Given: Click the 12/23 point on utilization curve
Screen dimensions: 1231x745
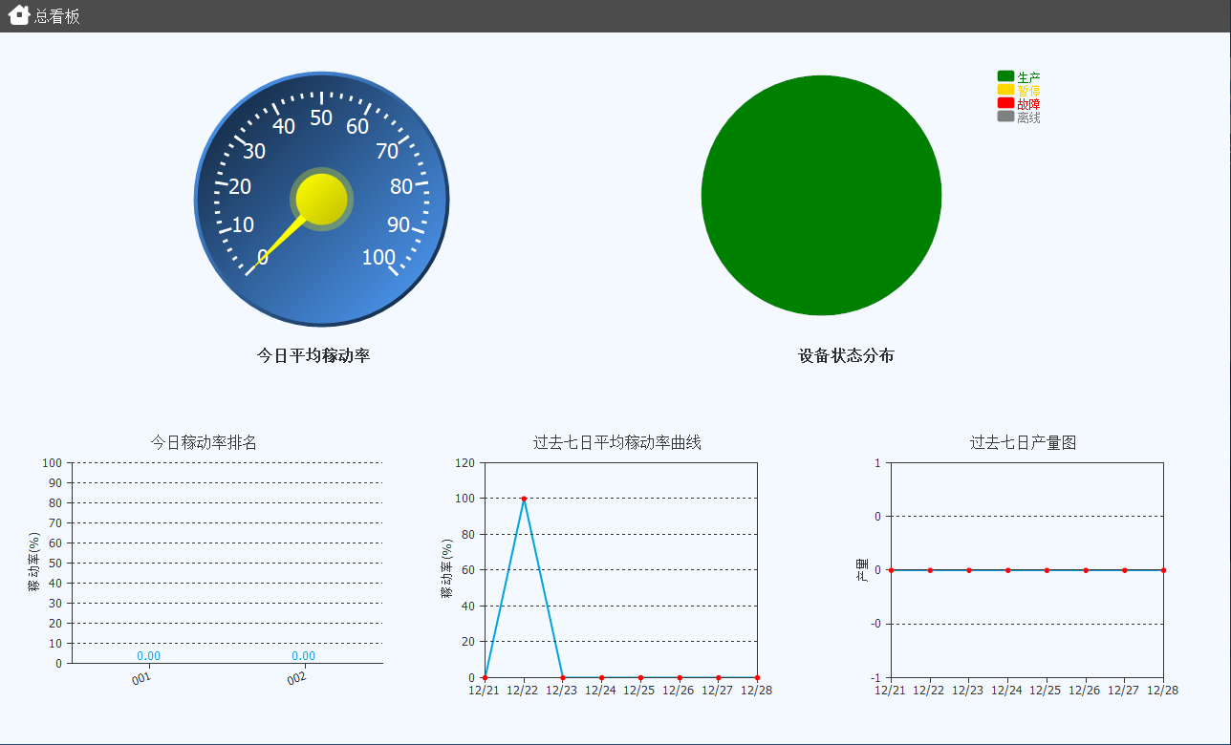Looking at the screenshot, I should 563,677.
